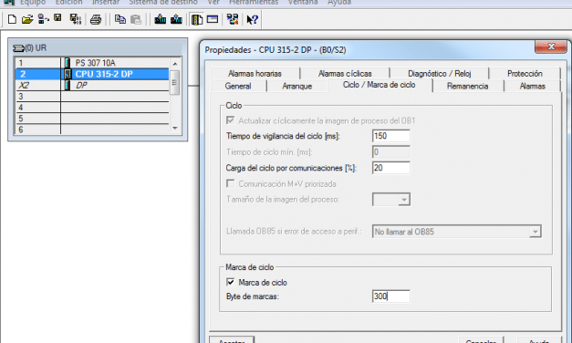Click the window layout toolbar icon

click(x=213, y=19)
